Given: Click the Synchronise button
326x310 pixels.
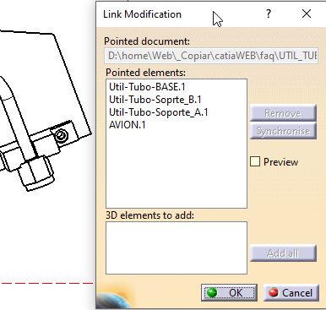Looking at the screenshot, I should (x=283, y=131).
